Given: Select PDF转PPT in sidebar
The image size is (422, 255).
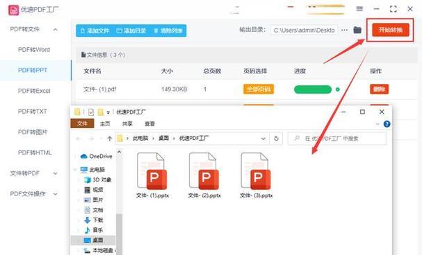Looking at the screenshot, I should coord(33,70).
